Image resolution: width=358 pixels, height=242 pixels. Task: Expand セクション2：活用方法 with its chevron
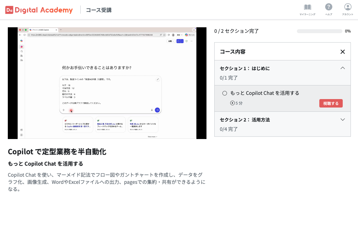(342, 120)
